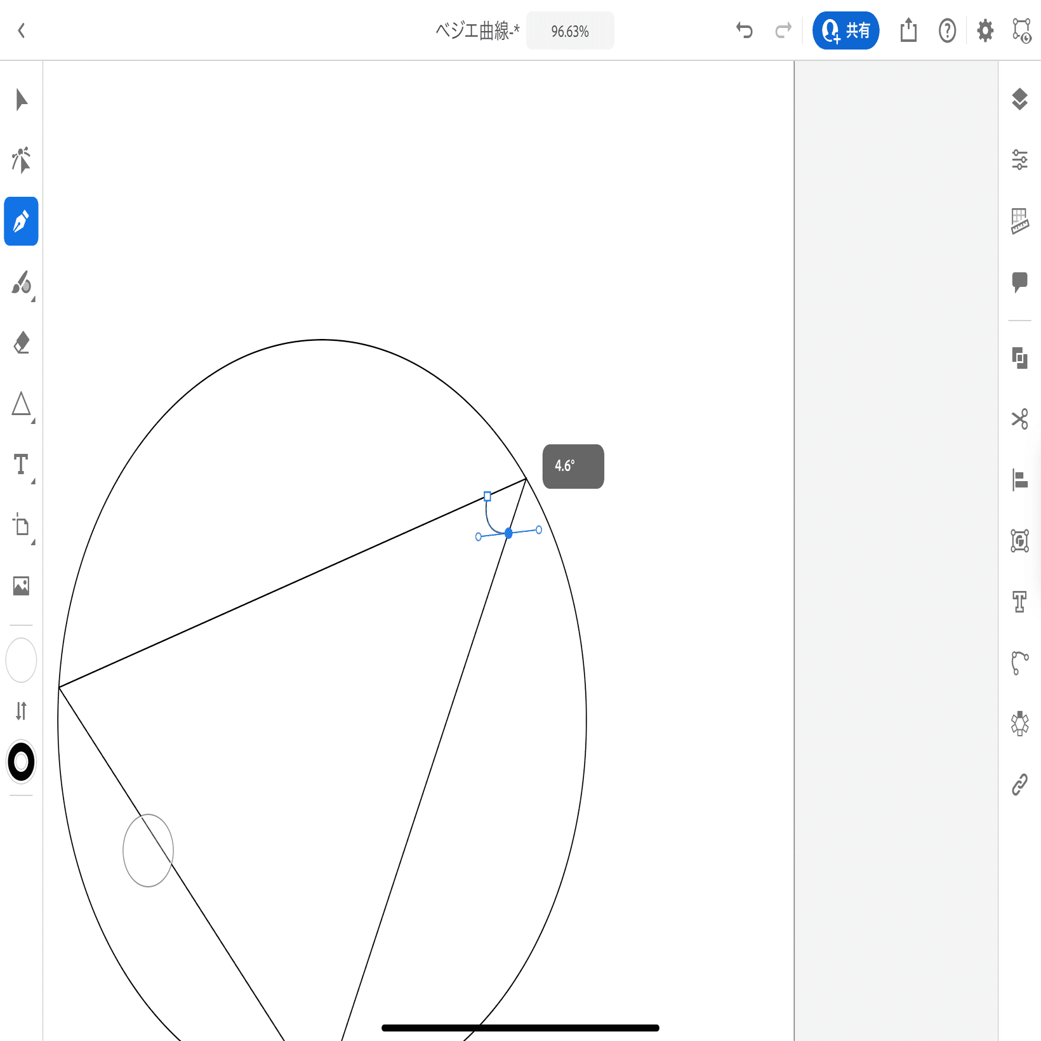Choose the Selection arrow tool
The height and width of the screenshot is (1041, 1041).
(21, 100)
